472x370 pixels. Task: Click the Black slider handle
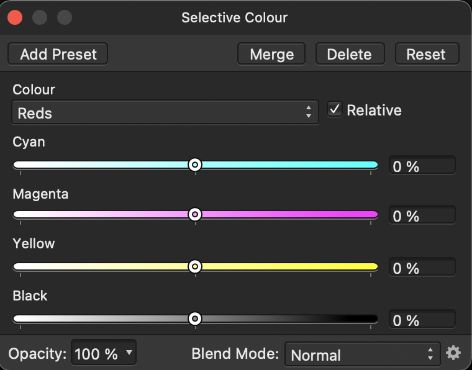tap(195, 318)
